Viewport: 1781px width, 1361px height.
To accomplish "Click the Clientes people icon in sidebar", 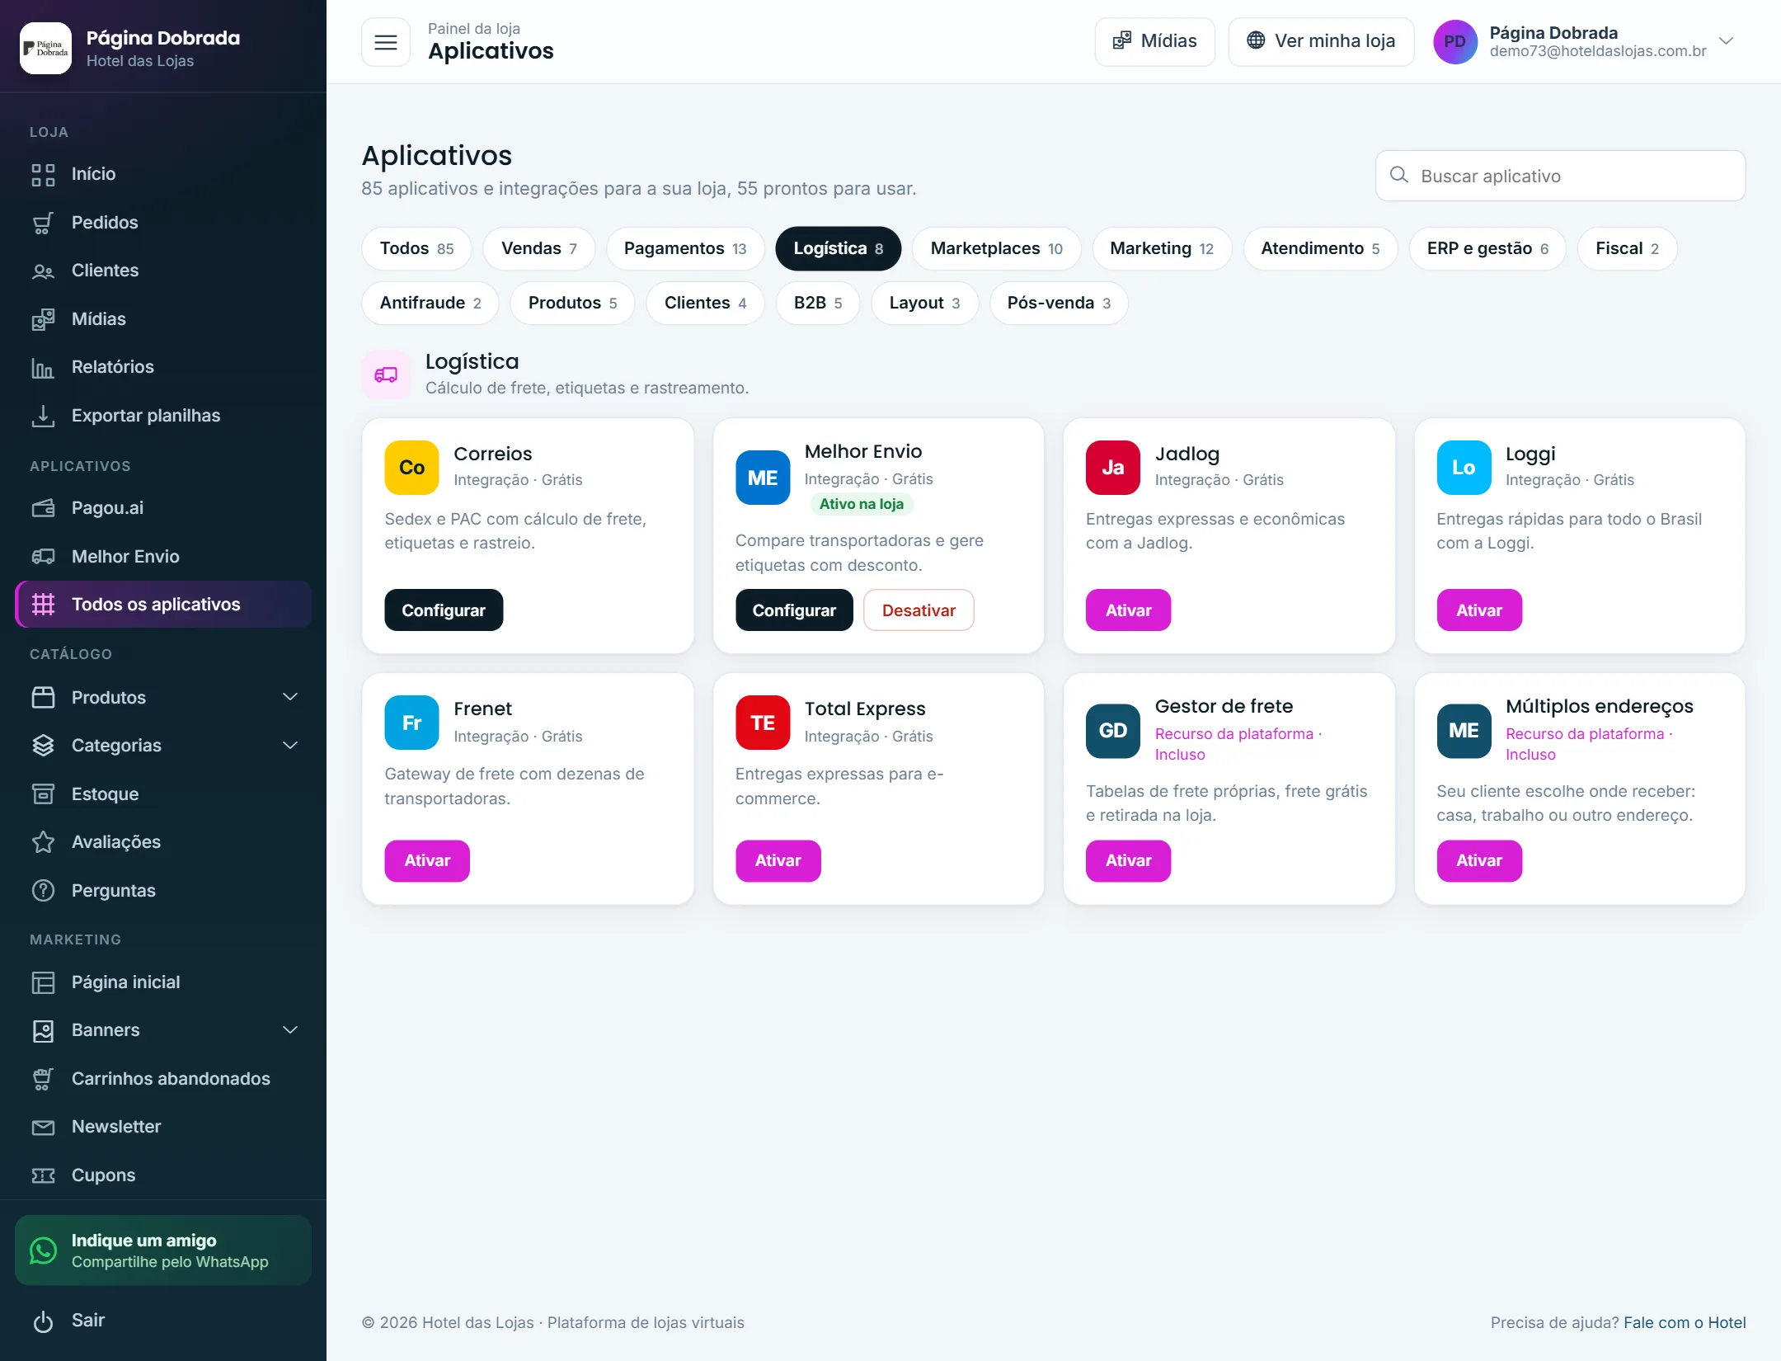I will [43, 271].
